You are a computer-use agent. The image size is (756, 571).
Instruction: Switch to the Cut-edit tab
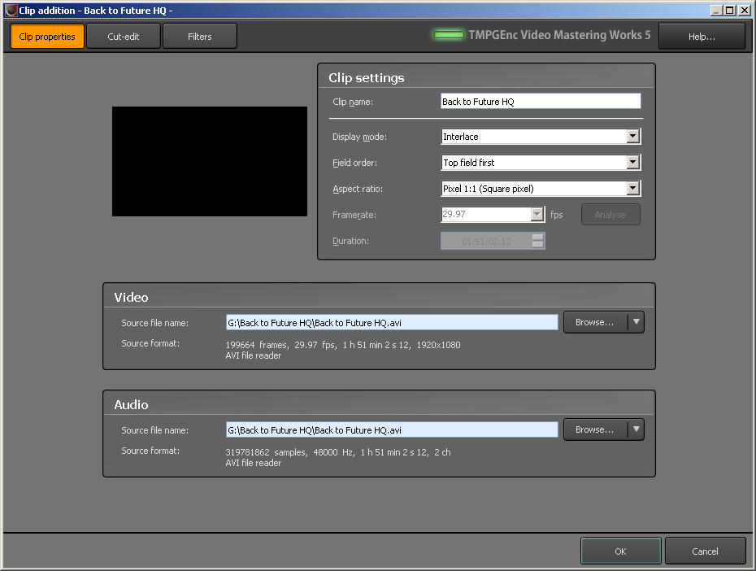124,37
